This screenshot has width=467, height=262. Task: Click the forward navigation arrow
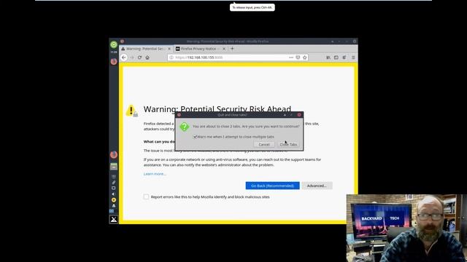point(132,57)
